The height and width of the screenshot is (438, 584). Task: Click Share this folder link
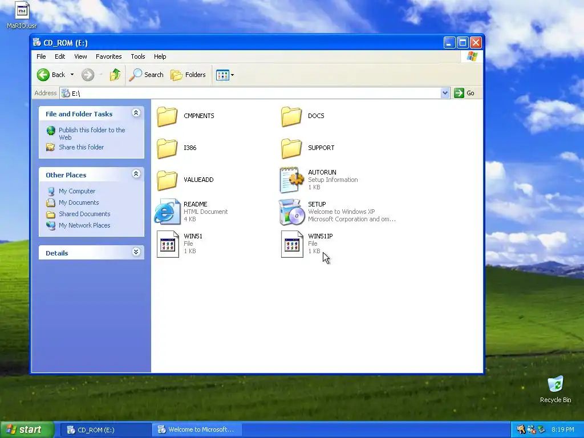(x=81, y=147)
